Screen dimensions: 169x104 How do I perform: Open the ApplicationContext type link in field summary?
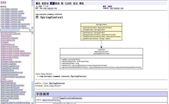pyautogui.click(x=51, y=100)
